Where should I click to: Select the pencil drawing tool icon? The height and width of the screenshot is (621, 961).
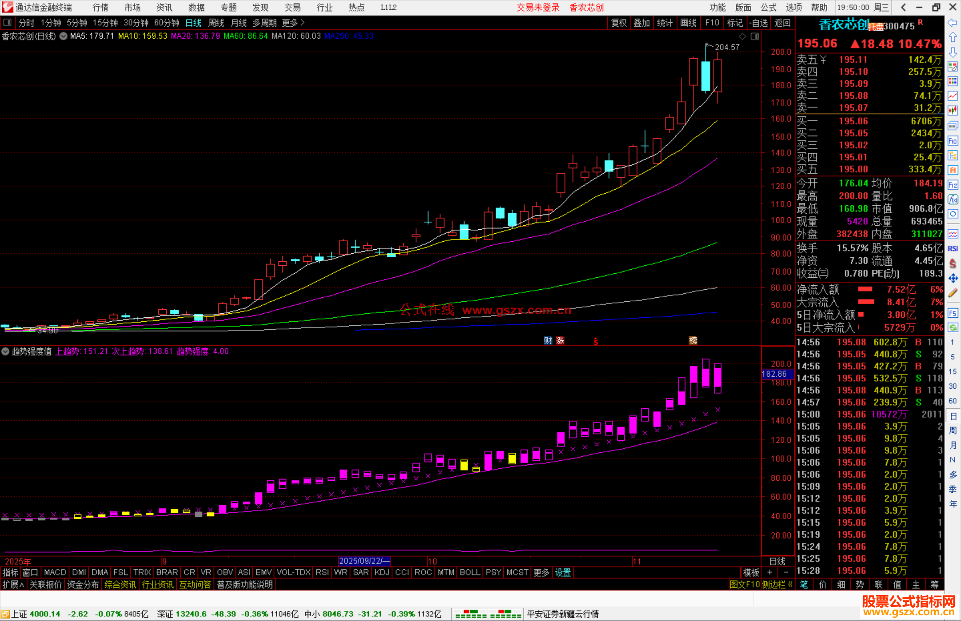953,293
